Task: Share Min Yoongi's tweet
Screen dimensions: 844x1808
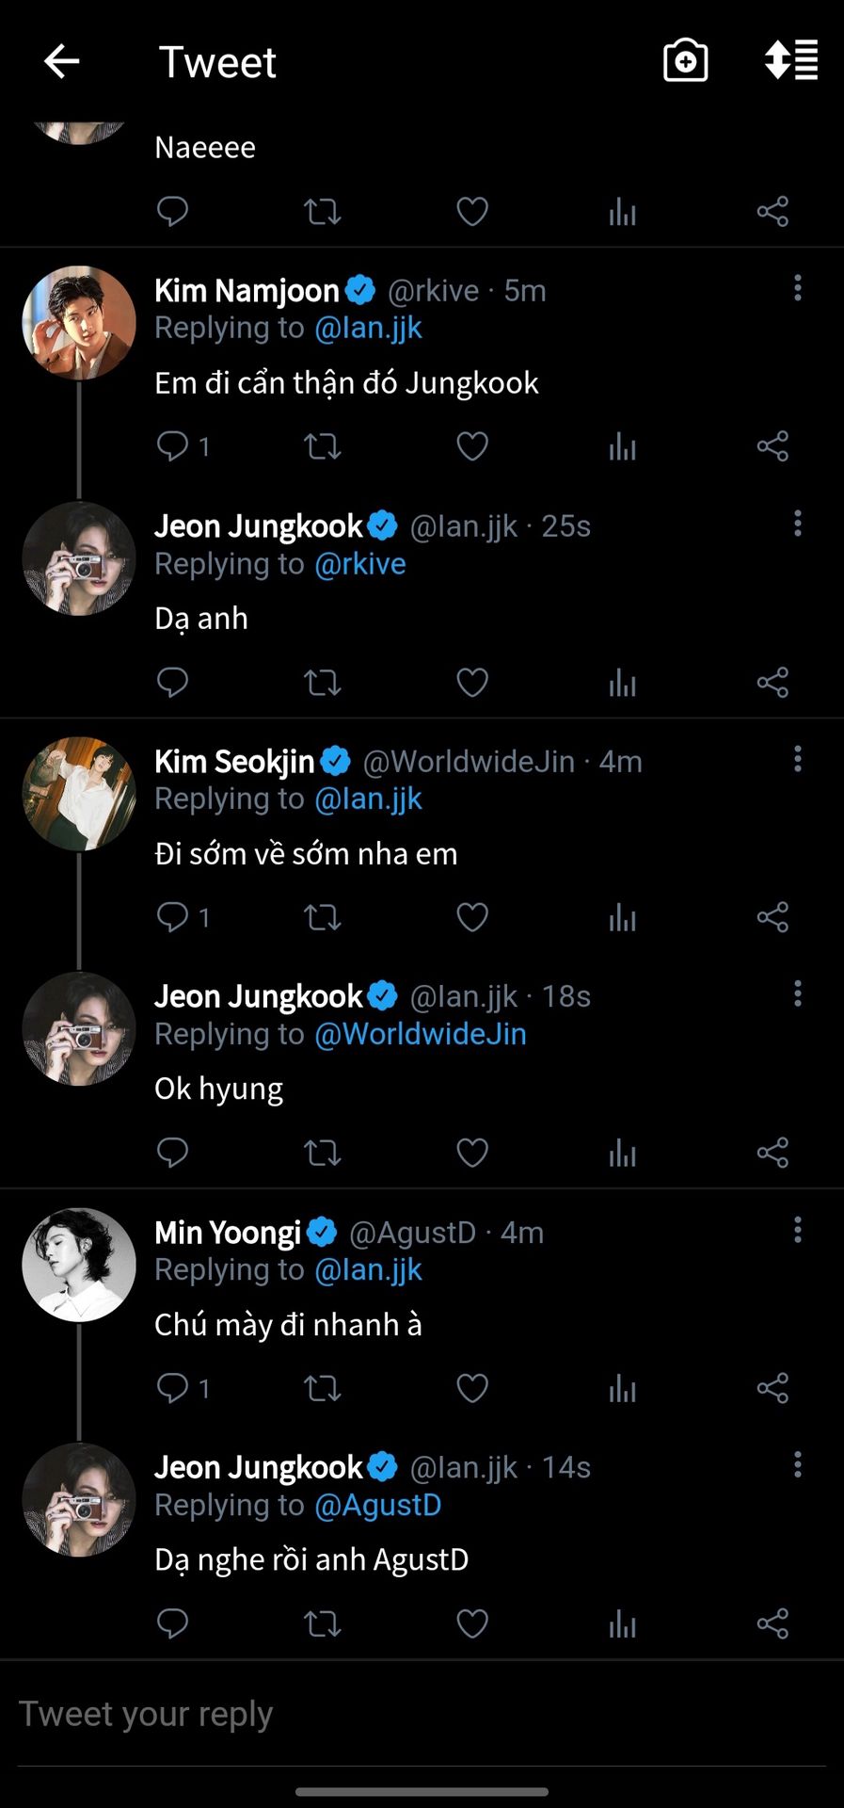Action: 772,1387
